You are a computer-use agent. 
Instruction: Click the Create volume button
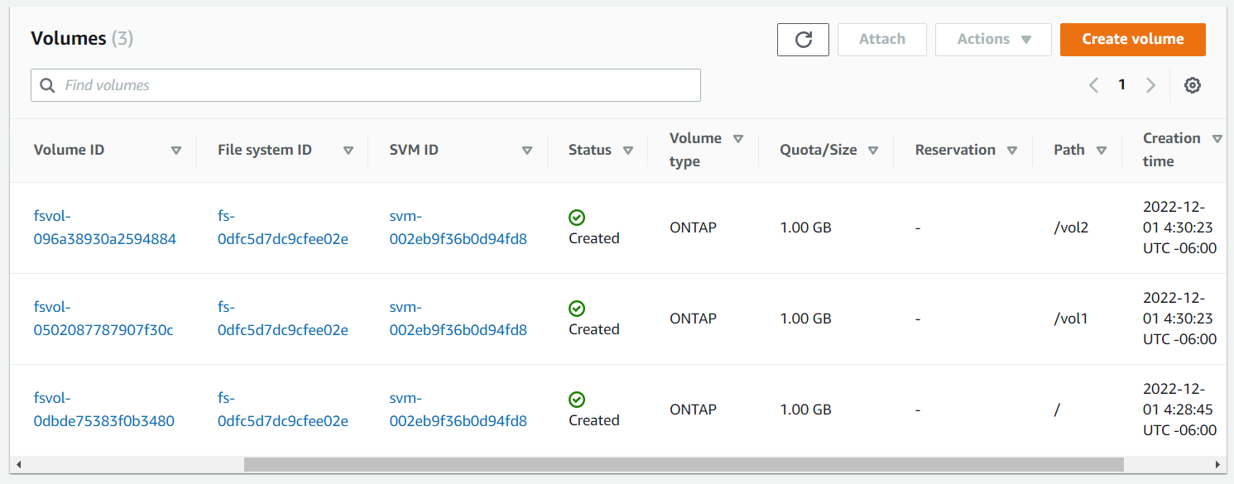[x=1133, y=40]
